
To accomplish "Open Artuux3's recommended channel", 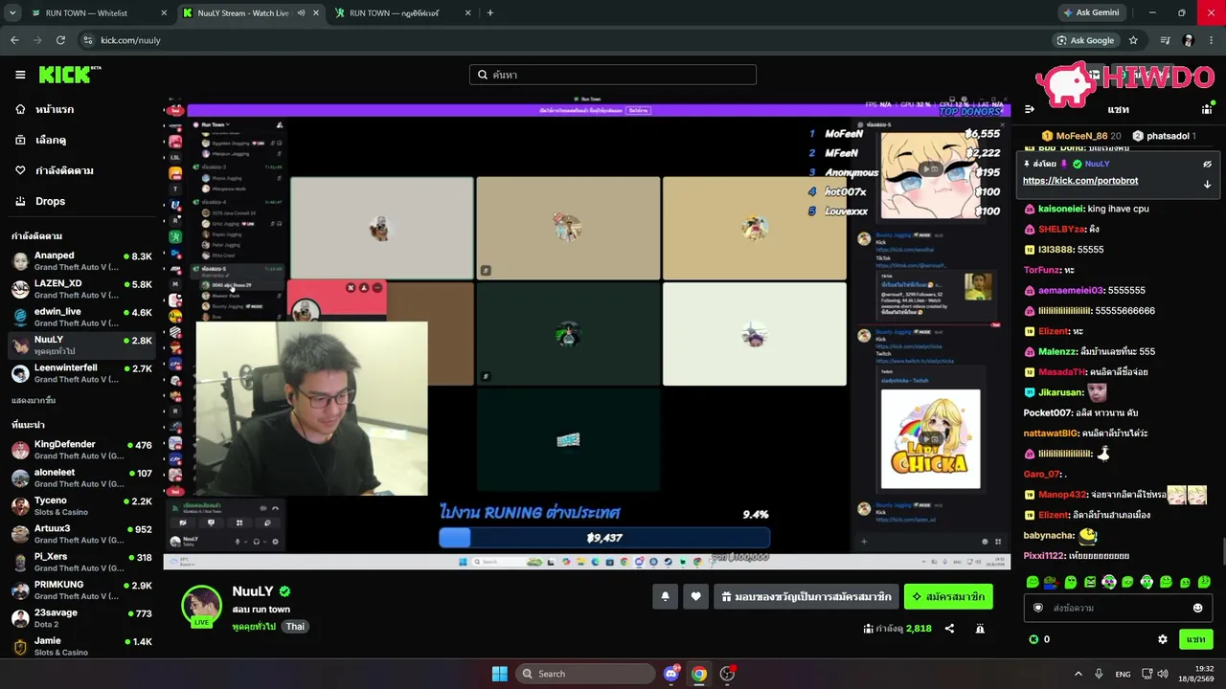I will (81, 534).
